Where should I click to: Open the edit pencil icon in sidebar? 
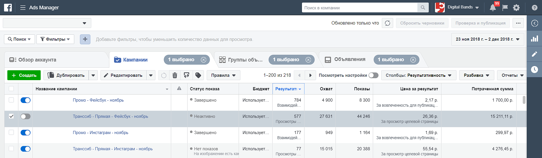534,54
